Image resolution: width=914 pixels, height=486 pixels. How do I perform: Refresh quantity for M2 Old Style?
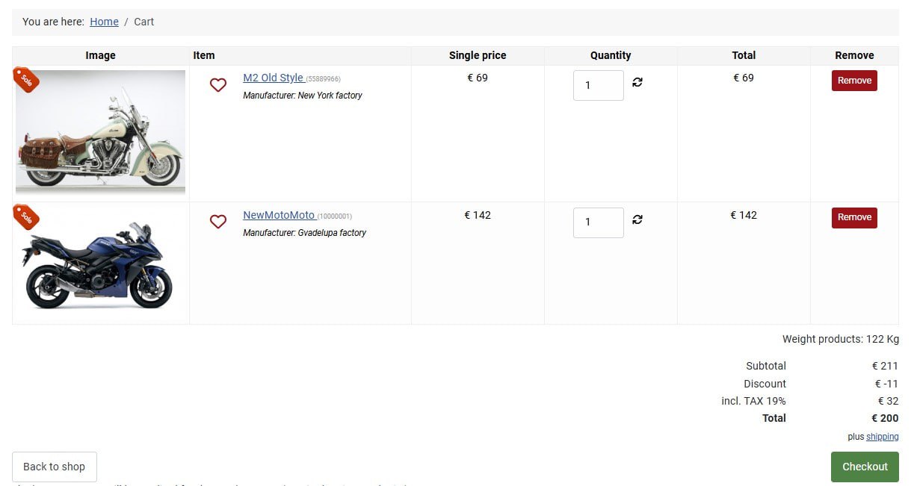[x=637, y=82]
